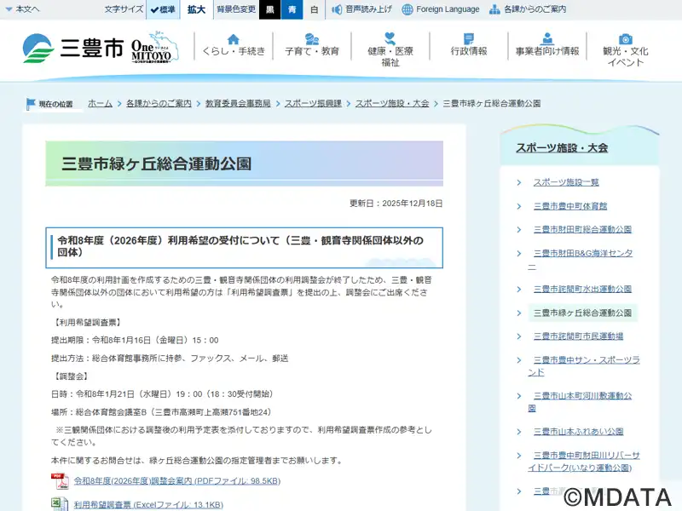Open the 健康・医療 福祉 heart icon menu
Viewport: 682px width, 511px height.
pyautogui.click(x=390, y=38)
